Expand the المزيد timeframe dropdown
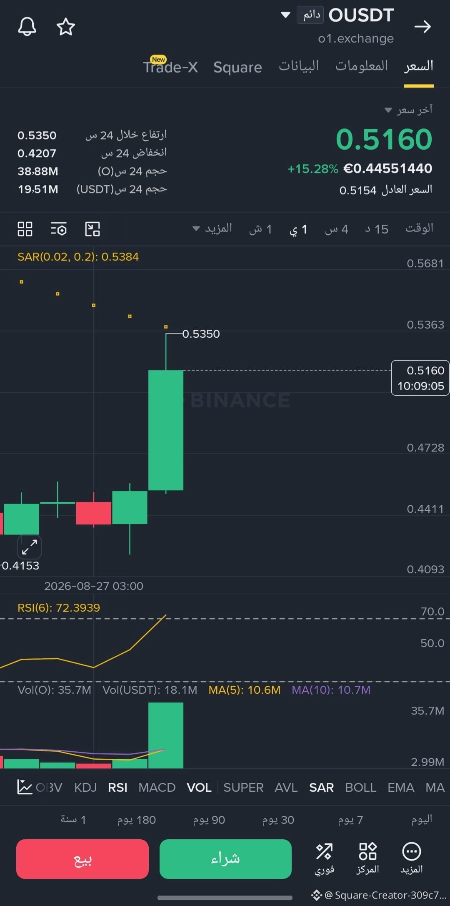This screenshot has height=906, width=450. pyautogui.click(x=212, y=228)
